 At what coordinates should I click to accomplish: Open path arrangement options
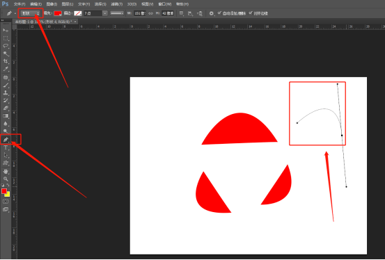click(x=200, y=13)
